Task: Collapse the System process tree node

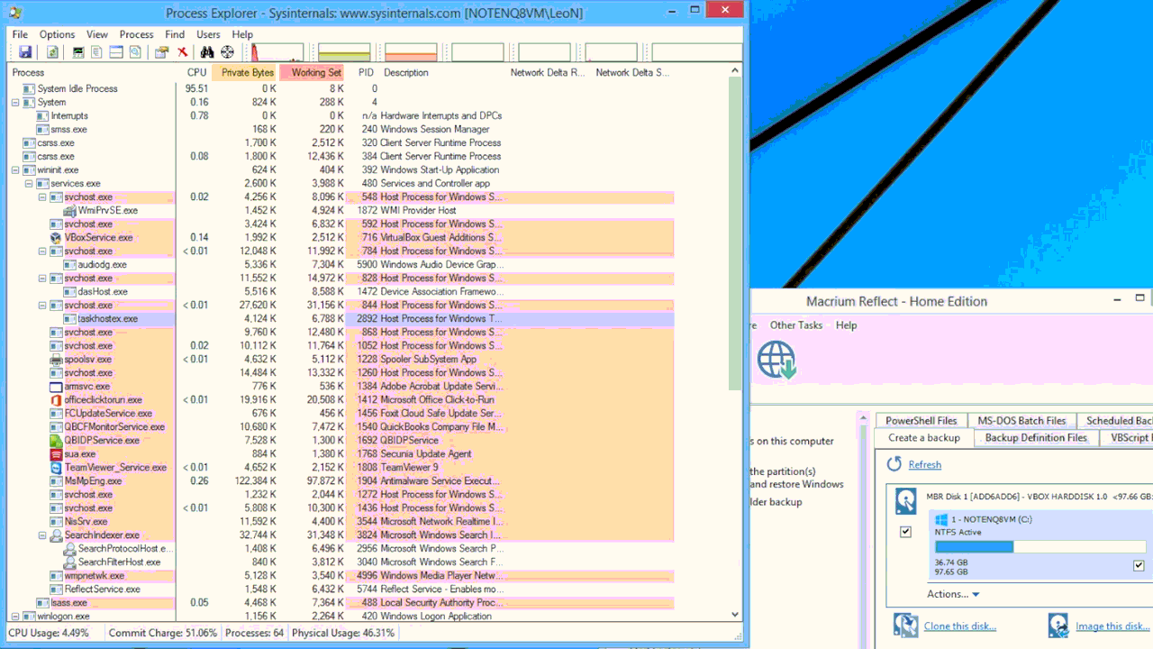Action: point(15,103)
